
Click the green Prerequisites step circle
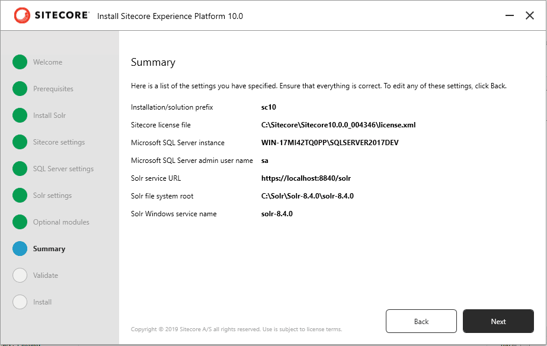[x=20, y=89]
